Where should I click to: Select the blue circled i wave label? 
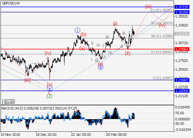click(x=77, y=30)
